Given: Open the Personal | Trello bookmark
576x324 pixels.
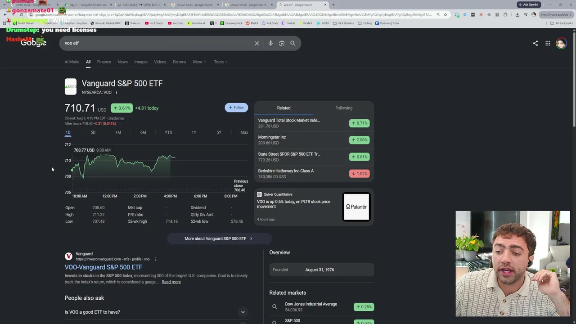Looking at the screenshot, I should point(387,23).
